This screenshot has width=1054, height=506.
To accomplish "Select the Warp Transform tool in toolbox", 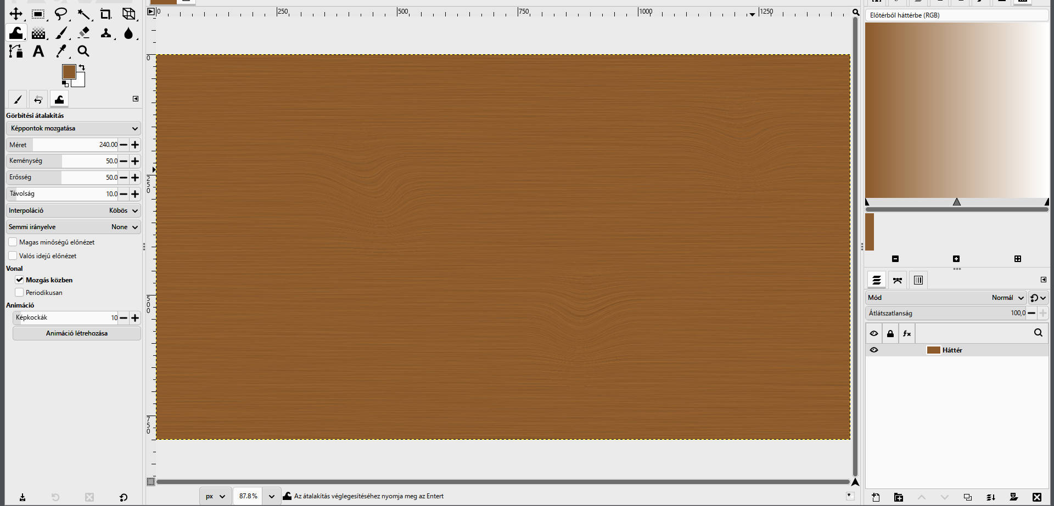I will click(16, 33).
